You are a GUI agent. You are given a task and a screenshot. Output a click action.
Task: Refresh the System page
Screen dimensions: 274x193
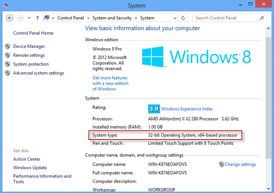tap(183, 18)
